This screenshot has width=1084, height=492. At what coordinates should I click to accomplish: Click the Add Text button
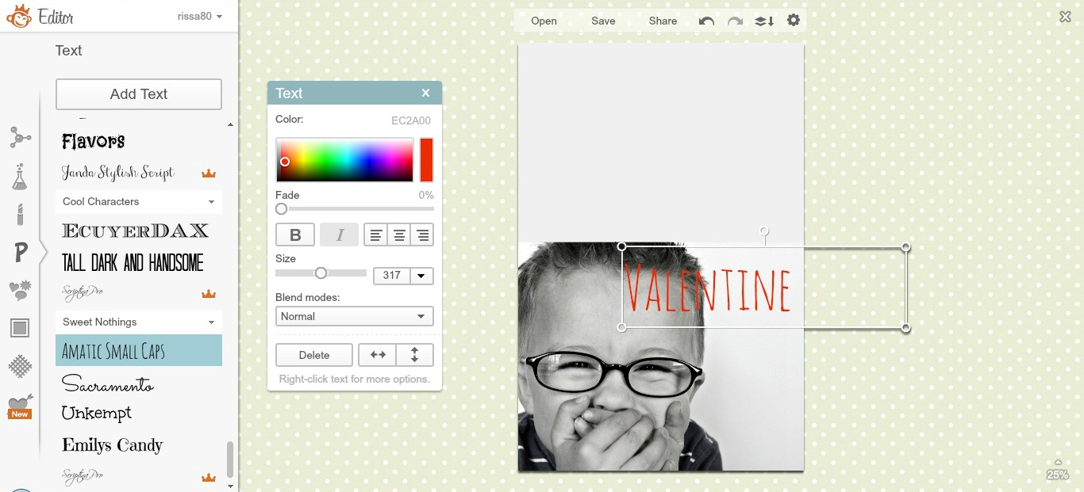[x=139, y=93]
